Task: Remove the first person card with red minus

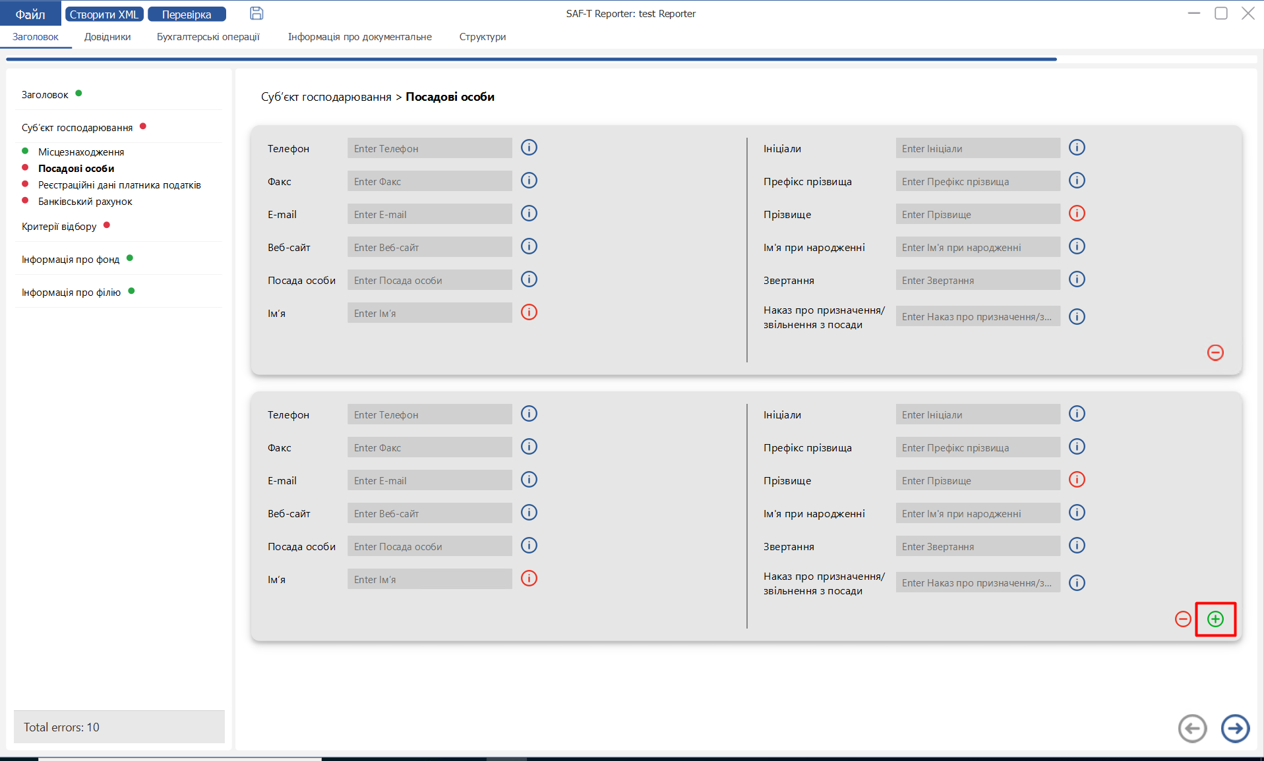Action: point(1215,352)
